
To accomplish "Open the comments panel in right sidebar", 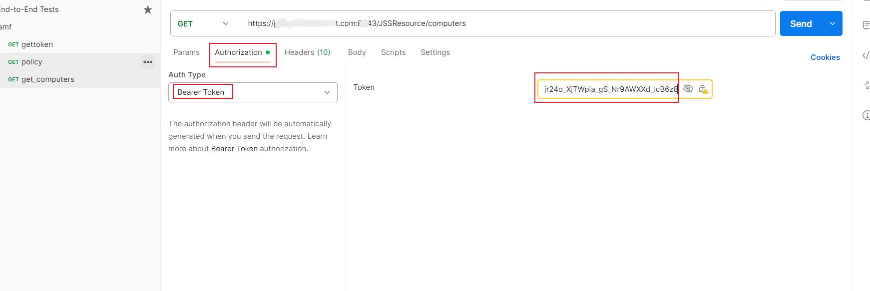I will click(x=866, y=25).
